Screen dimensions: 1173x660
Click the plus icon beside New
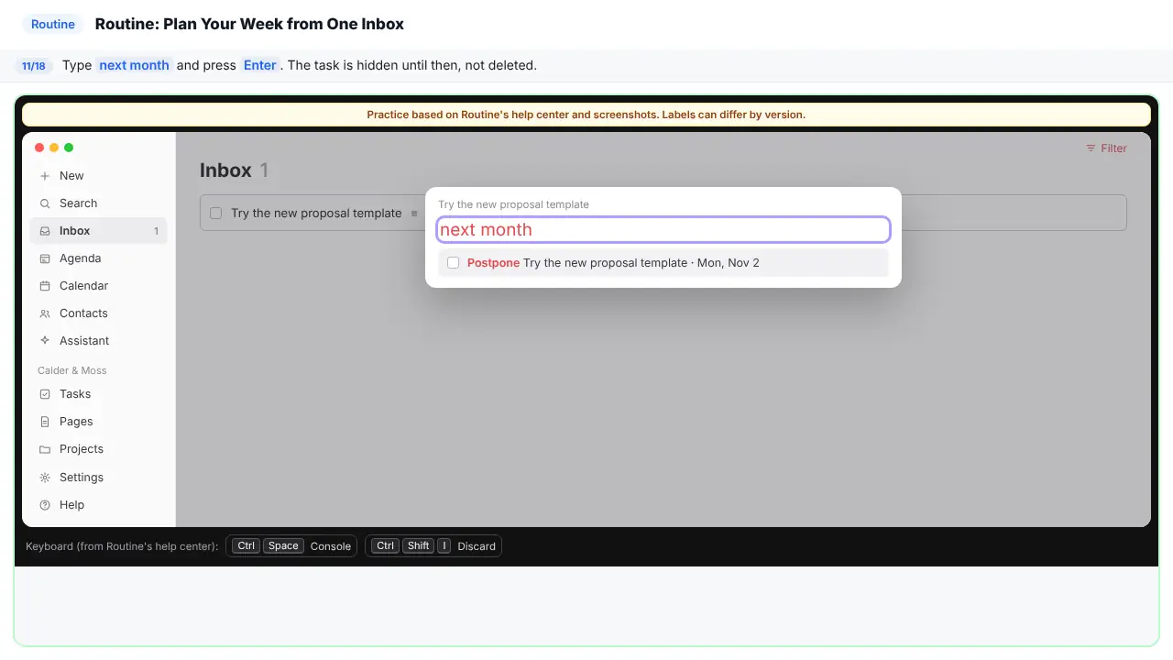point(45,176)
